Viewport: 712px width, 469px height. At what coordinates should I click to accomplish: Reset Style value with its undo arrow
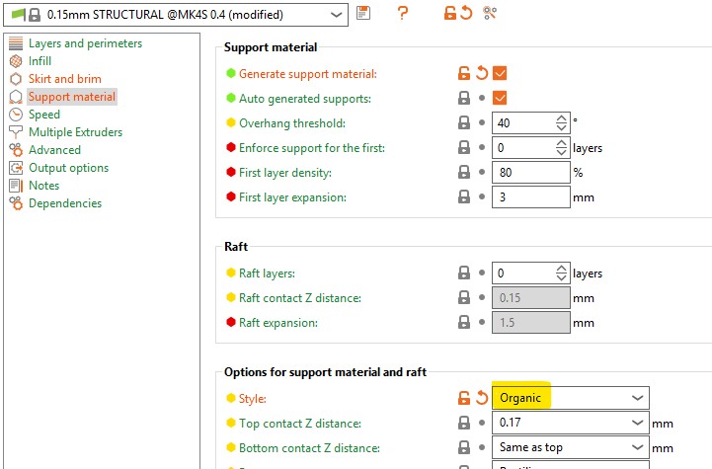pos(481,398)
